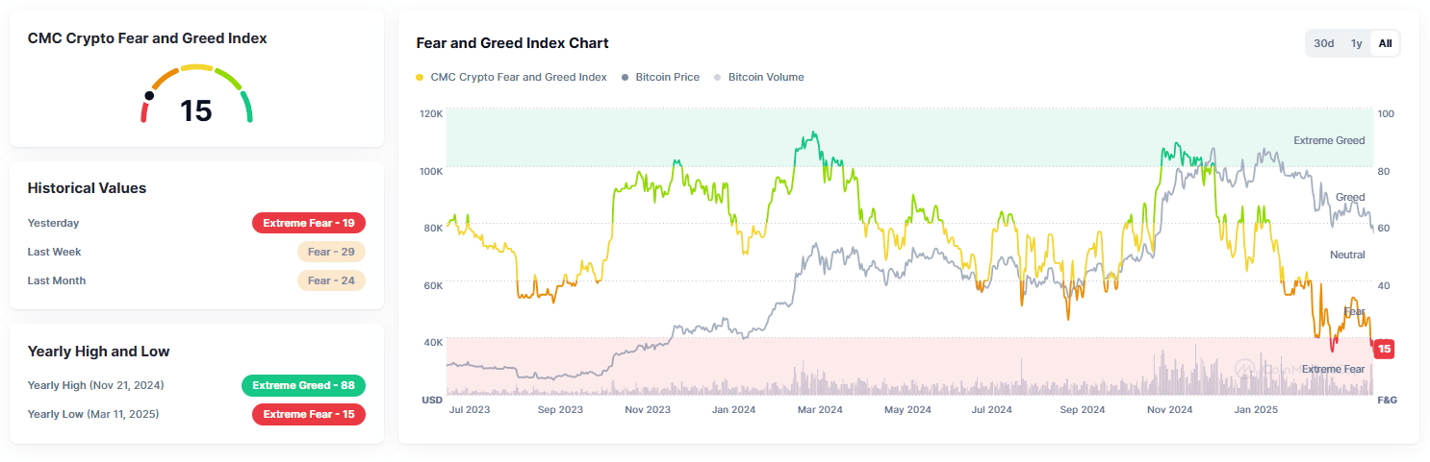Image resolution: width=1430 pixels, height=462 pixels.
Task: Click the Extreme Fear - 15 yearly low badge
Action: tap(309, 414)
